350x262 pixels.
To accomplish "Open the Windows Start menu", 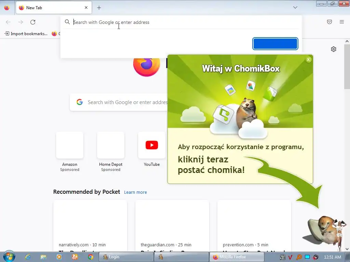I will (9, 257).
